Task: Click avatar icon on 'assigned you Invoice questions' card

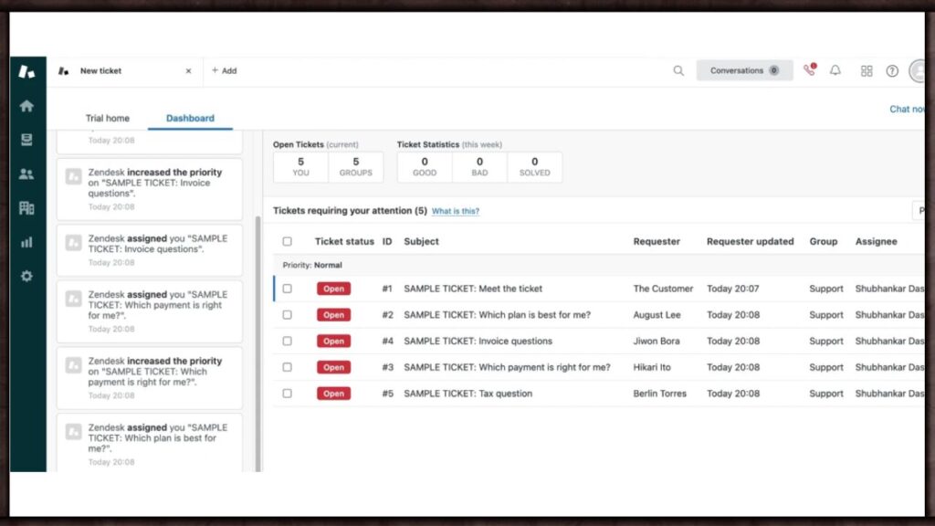Action: click(73, 243)
